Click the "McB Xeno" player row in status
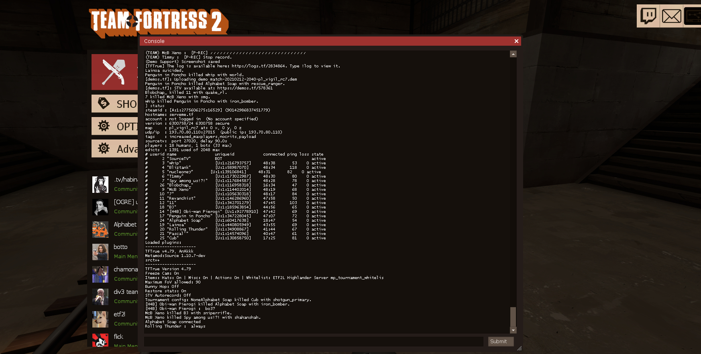The height and width of the screenshot is (354, 701). pos(235,190)
